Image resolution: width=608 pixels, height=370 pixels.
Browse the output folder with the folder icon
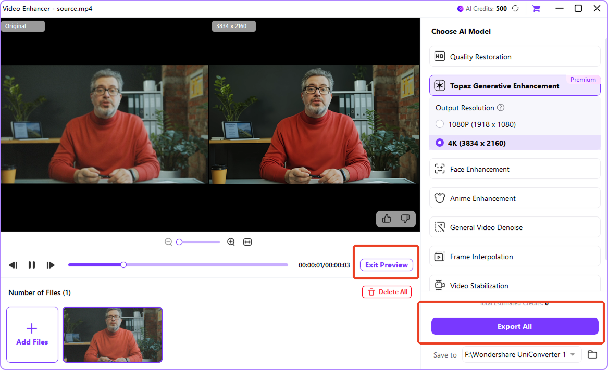pyautogui.click(x=592, y=354)
